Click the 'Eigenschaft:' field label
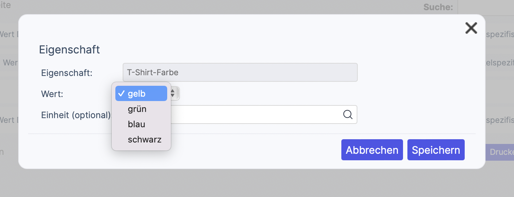Image resolution: width=514 pixels, height=197 pixels. (67, 73)
